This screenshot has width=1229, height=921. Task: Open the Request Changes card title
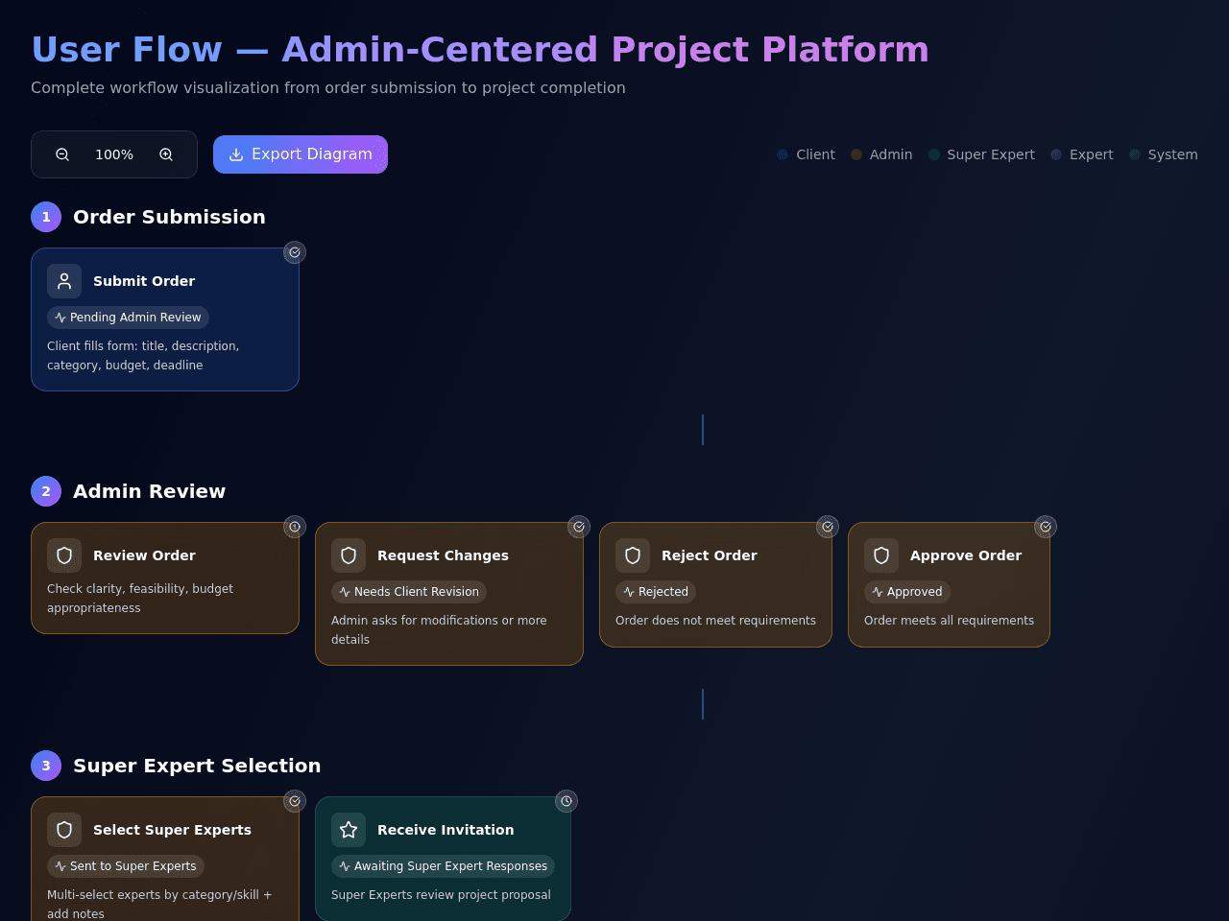(443, 555)
